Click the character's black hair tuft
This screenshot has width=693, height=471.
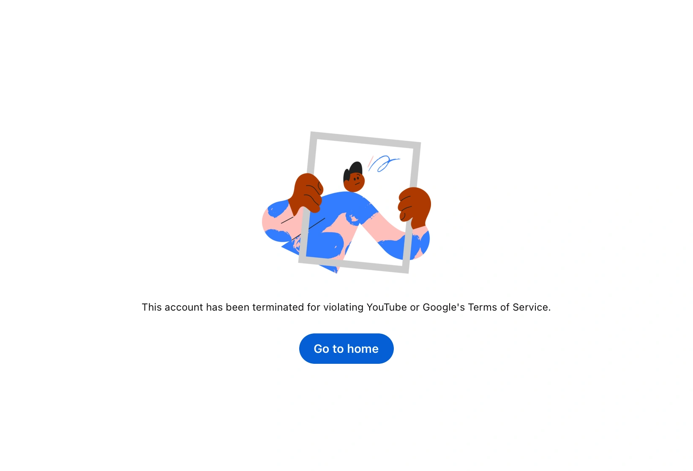[353, 169]
